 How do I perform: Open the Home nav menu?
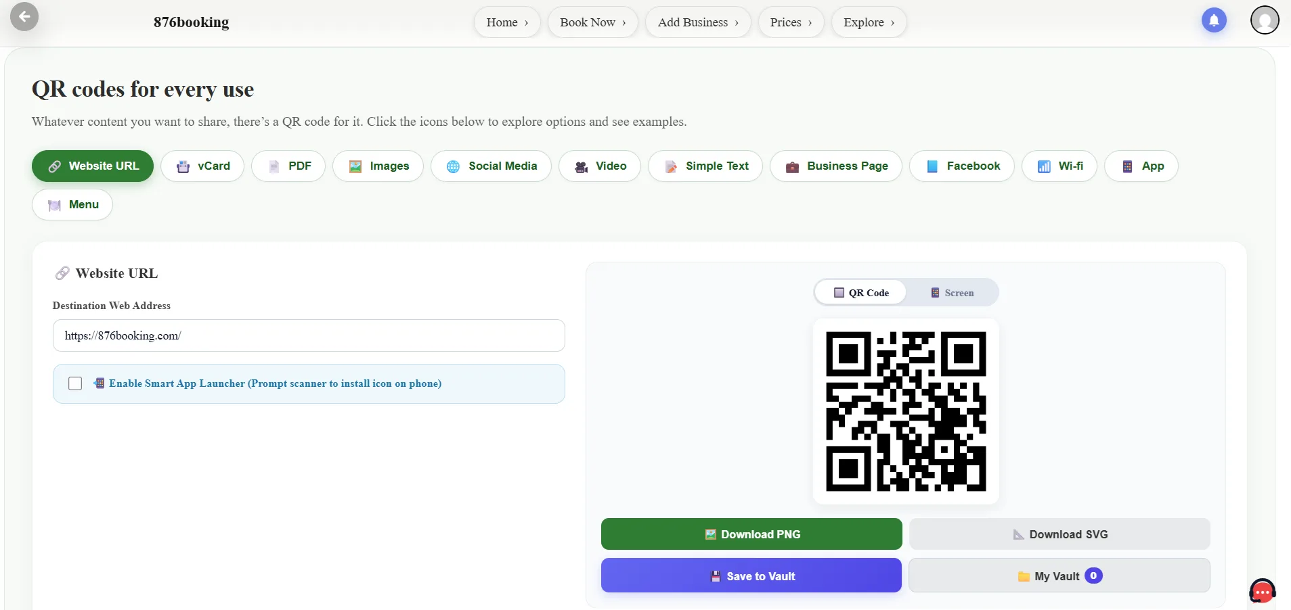pos(507,22)
